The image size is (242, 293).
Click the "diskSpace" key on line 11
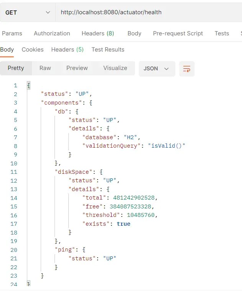[x=74, y=172]
